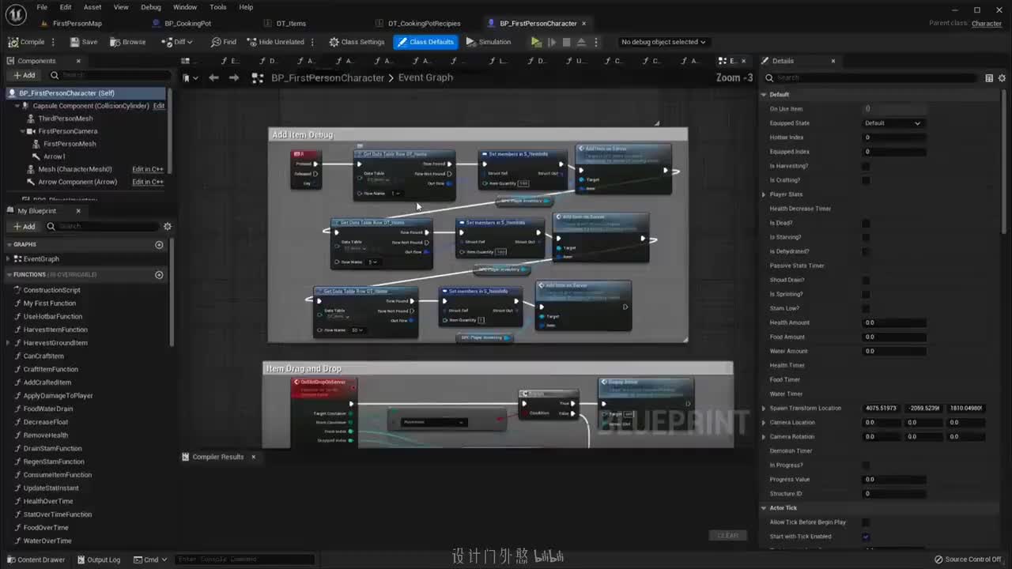Save the blueprint asset

[83, 42]
